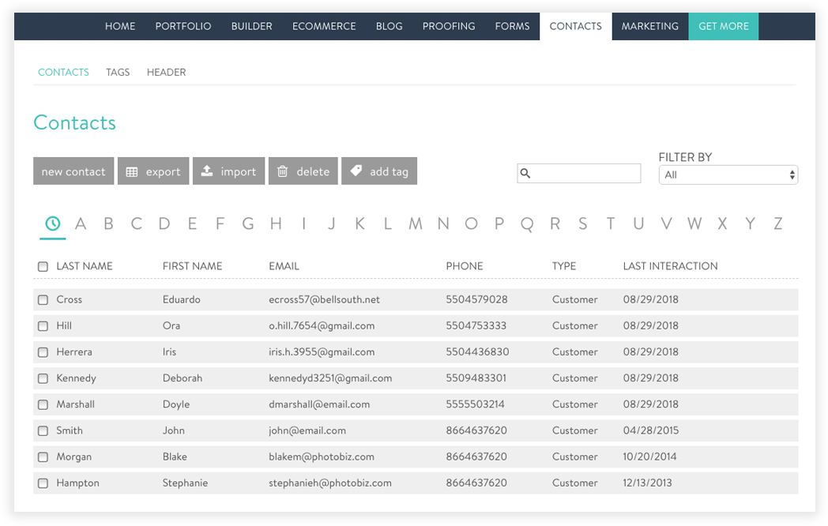
Task: Tick the Smith contact checkbox
Action: [43, 431]
